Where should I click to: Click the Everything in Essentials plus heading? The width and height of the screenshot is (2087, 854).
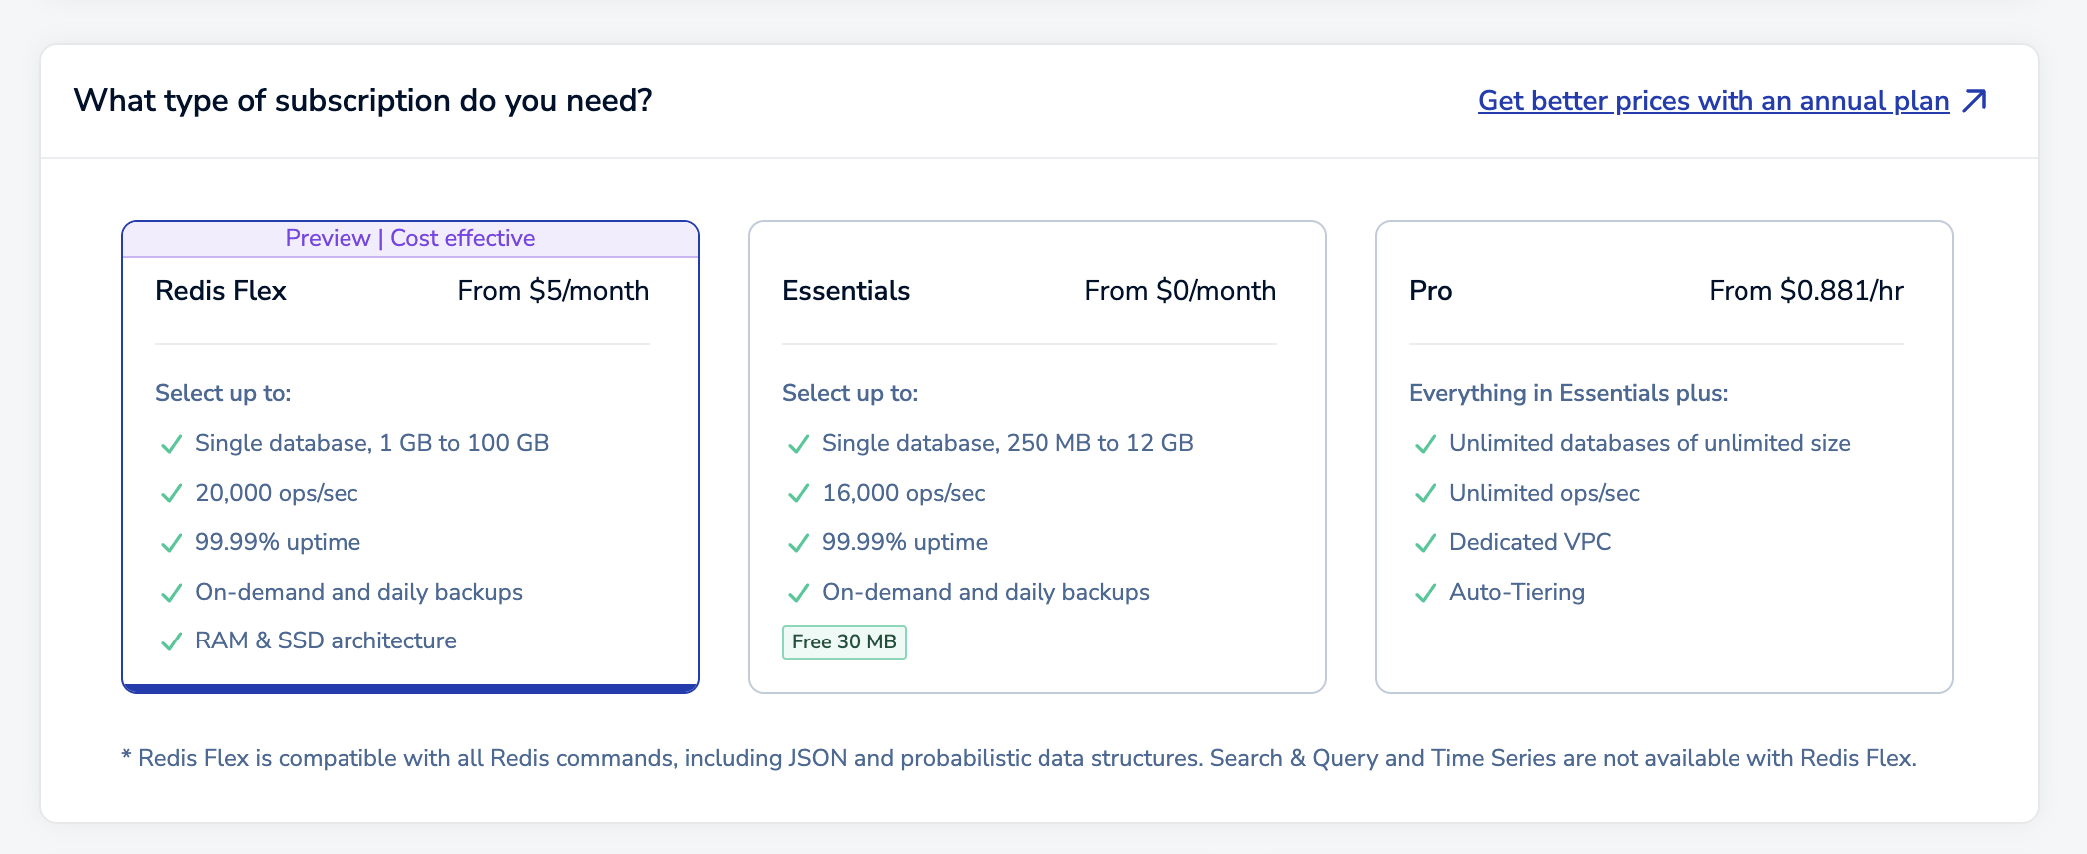[1569, 393]
